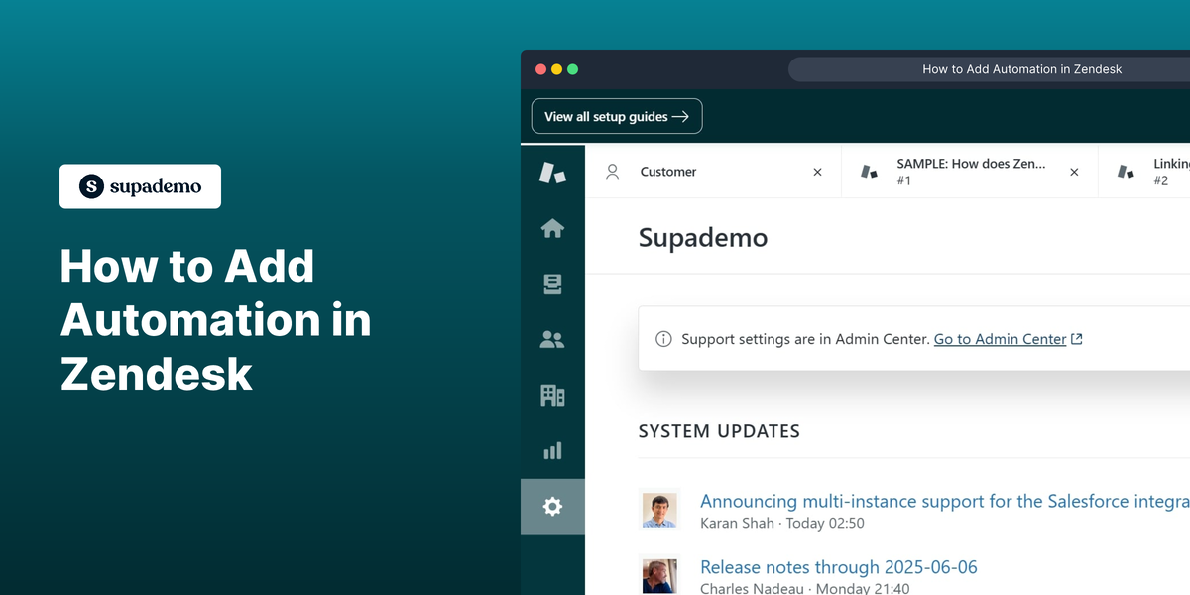Click Zendesk icon on Linking #2 tab
Image resolution: width=1190 pixels, height=595 pixels.
pos(1127,172)
